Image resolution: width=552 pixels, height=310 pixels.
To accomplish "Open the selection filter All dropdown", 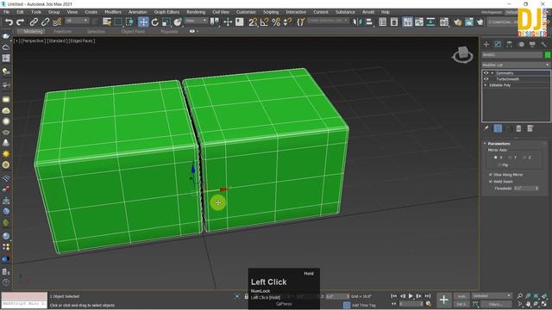I will 77,21.
